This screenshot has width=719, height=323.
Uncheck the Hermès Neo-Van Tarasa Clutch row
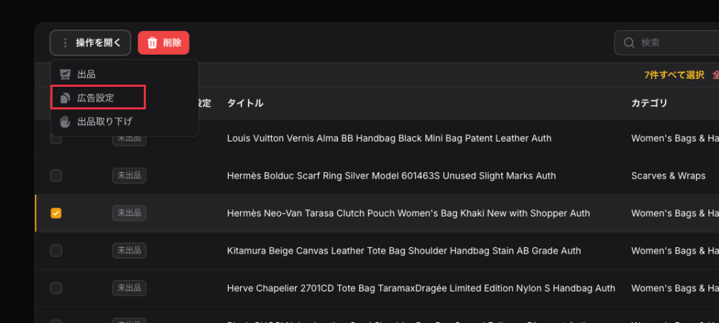click(x=56, y=213)
